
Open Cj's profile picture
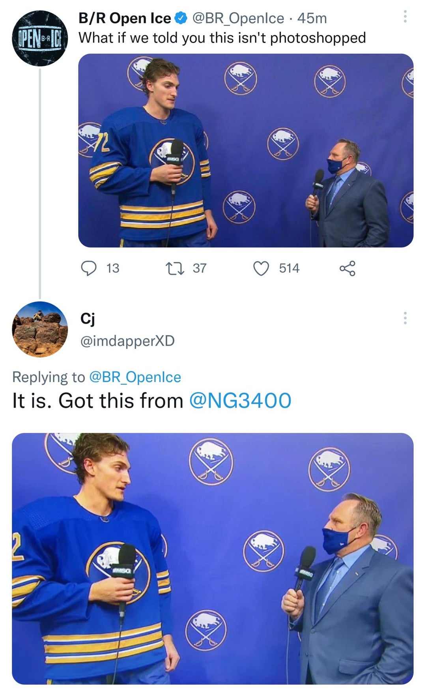(40, 329)
